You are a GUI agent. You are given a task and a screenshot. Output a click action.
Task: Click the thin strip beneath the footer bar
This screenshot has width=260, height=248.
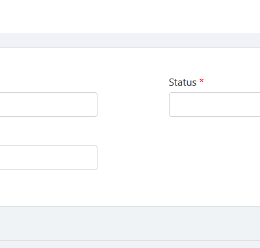click(x=130, y=245)
